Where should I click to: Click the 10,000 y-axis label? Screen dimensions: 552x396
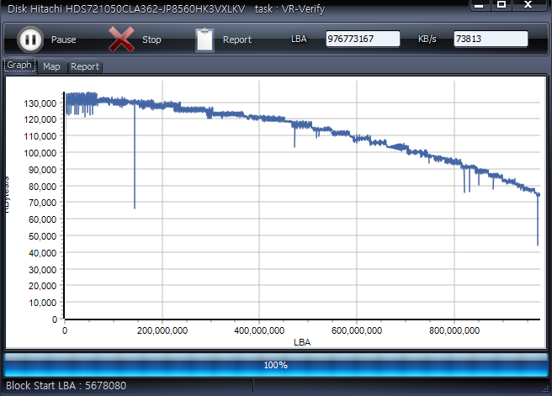(x=43, y=303)
